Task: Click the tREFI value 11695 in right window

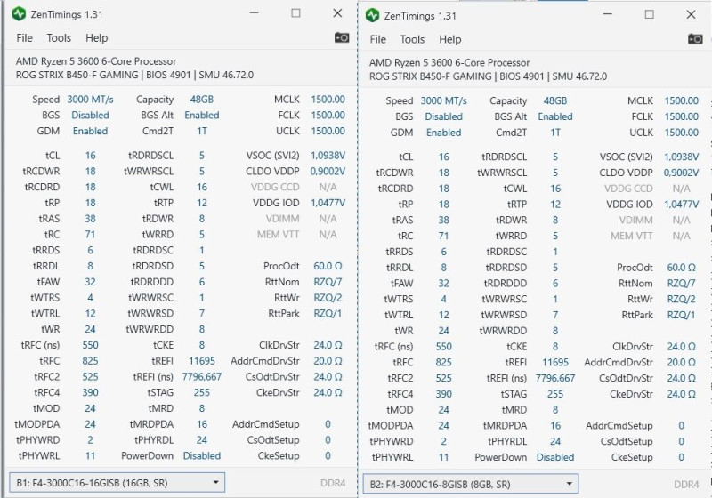Action: click(555, 363)
